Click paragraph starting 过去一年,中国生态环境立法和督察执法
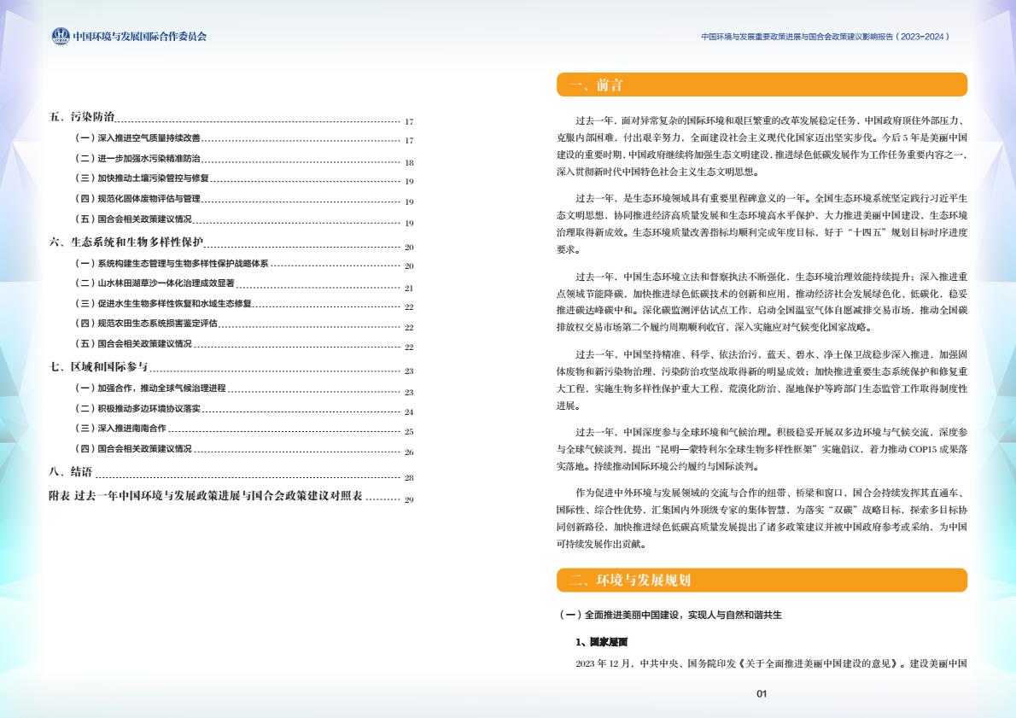This screenshot has height=718, width=1016. tap(762, 302)
